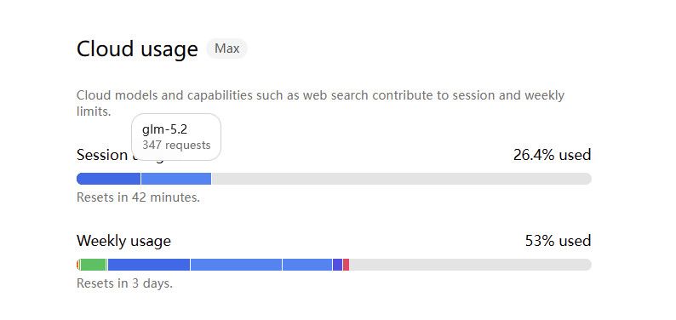Click the Weekly usage label
This screenshot has height=320, width=676.
click(123, 241)
